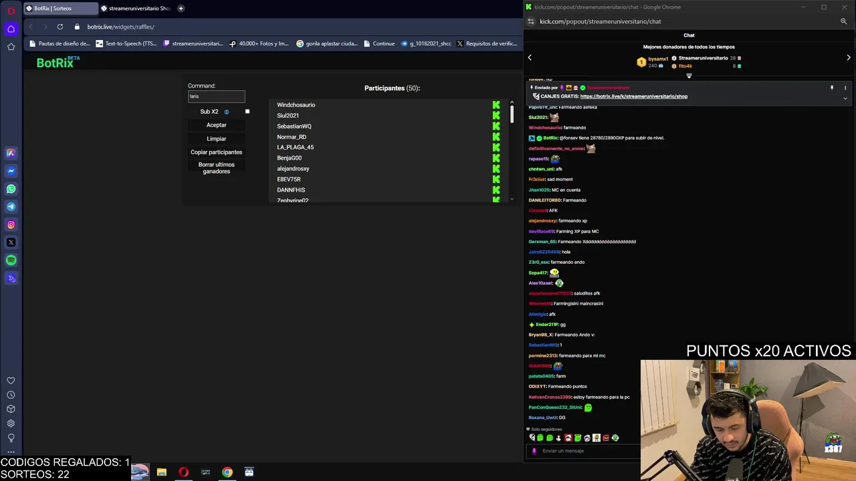Screen dimensions: 856x481
Task: Go back in Opera browser
Action: (x=31, y=27)
